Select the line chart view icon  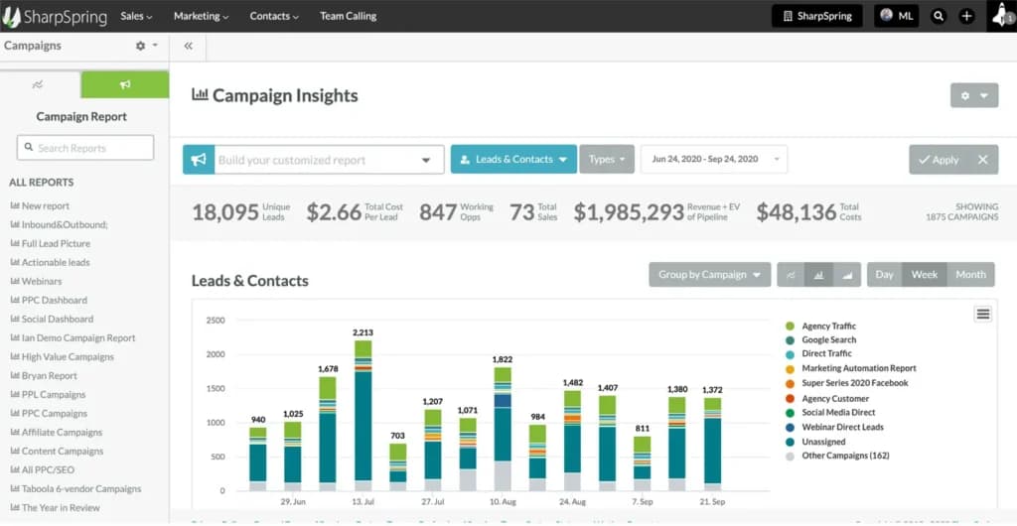791,275
